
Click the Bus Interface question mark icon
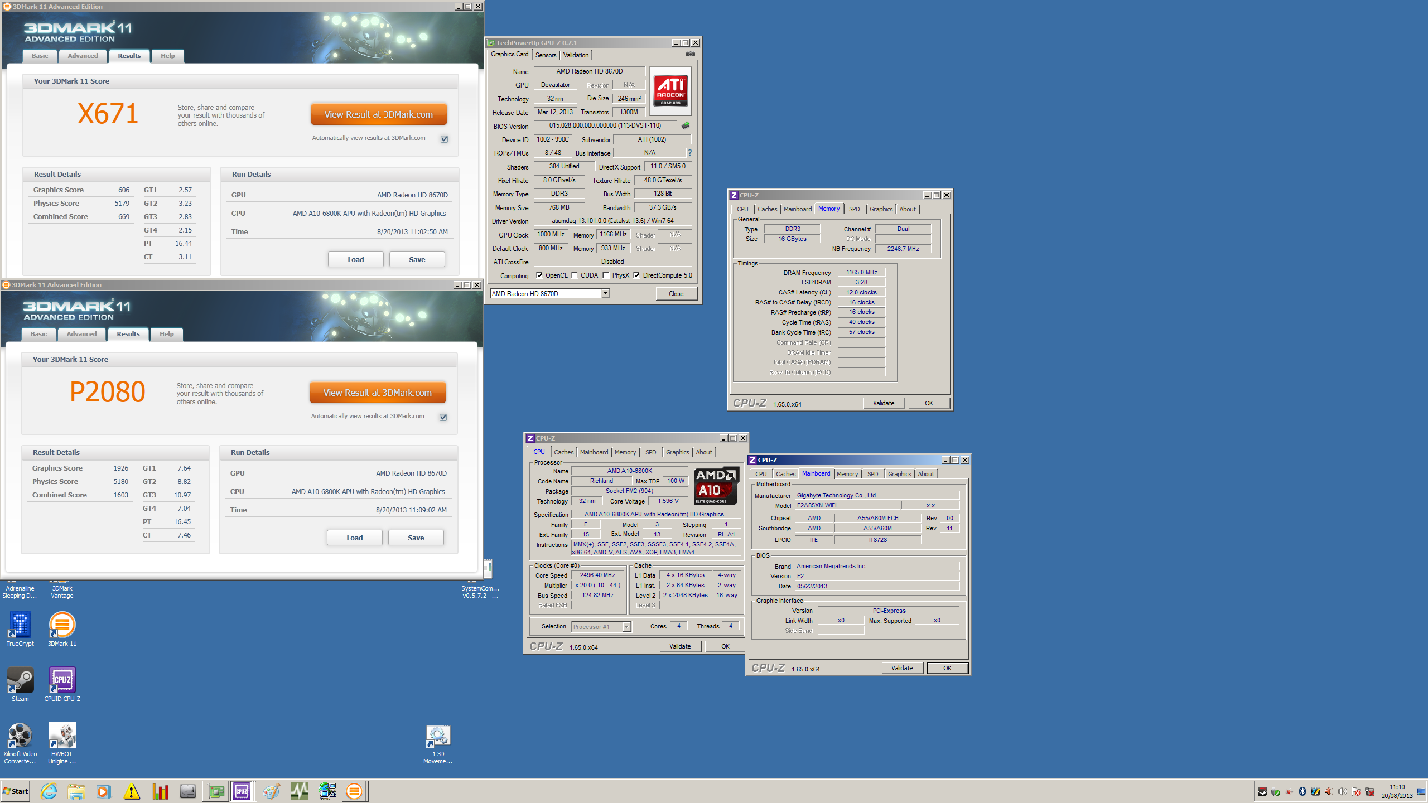(x=690, y=153)
